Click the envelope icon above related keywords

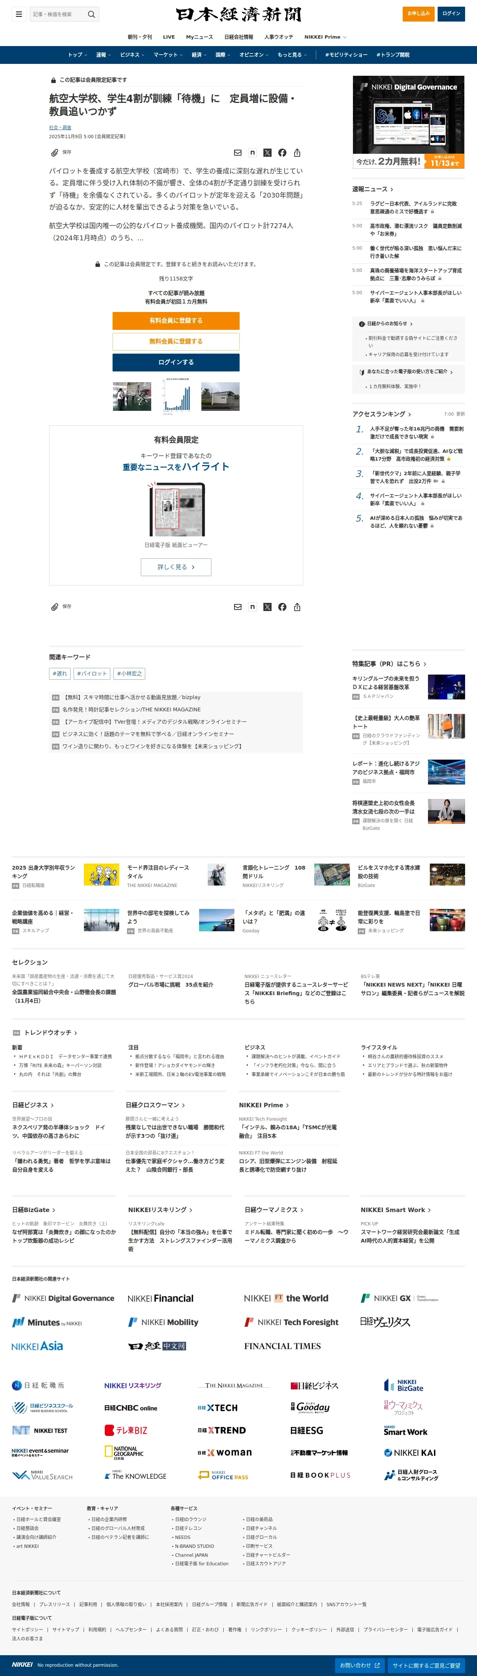237,607
